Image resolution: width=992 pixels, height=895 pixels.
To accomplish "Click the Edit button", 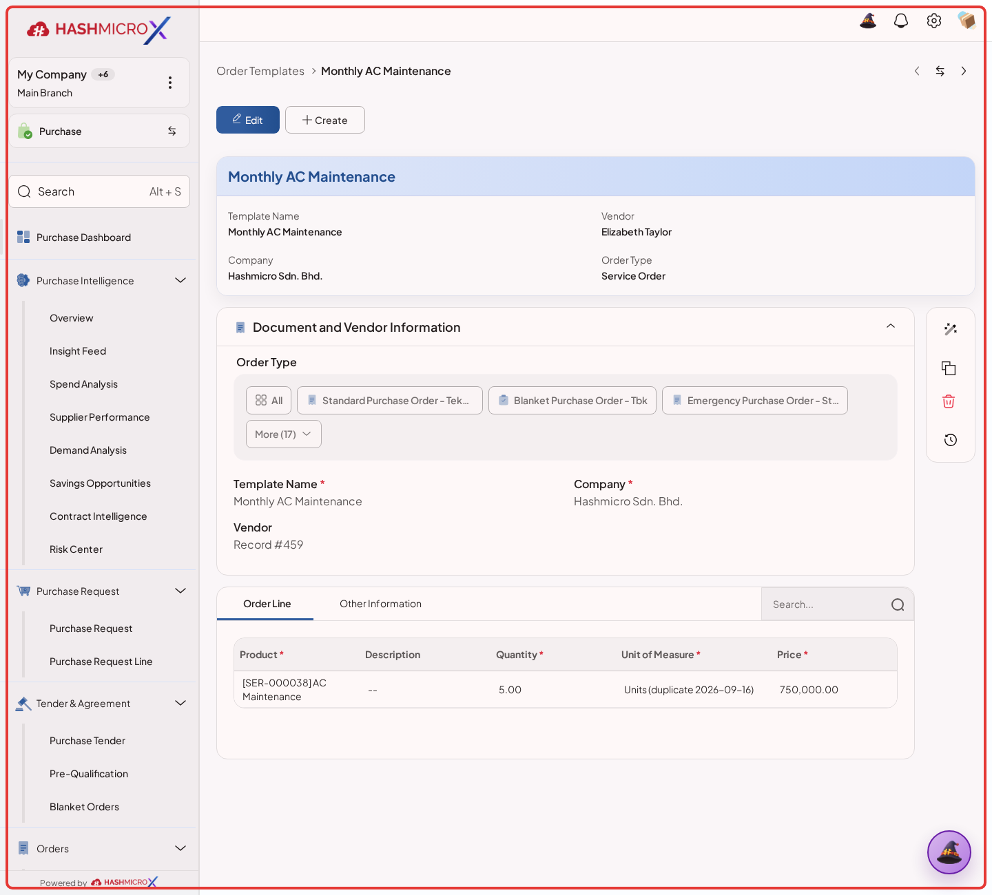I will (248, 120).
